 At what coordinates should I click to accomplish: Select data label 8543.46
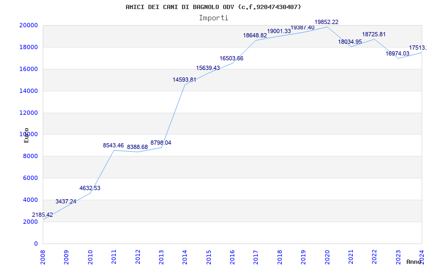(x=114, y=145)
